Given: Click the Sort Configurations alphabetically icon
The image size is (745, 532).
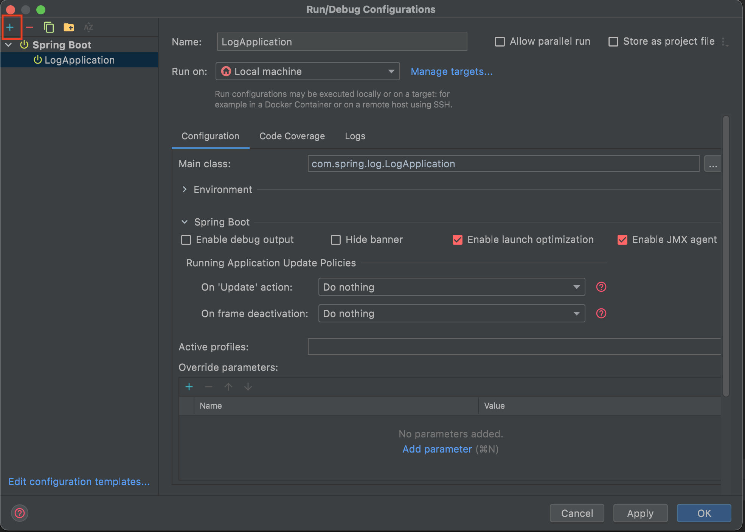Looking at the screenshot, I should pyautogui.click(x=88, y=27).
